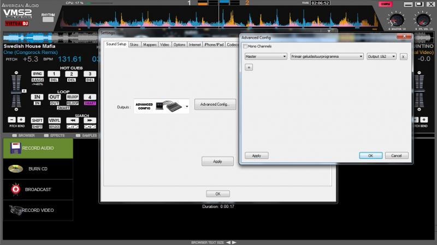The height and width of the screenshot is (245, 437).
Task: Toggle VINYL mode on left deck
Action: coord(54,120)
